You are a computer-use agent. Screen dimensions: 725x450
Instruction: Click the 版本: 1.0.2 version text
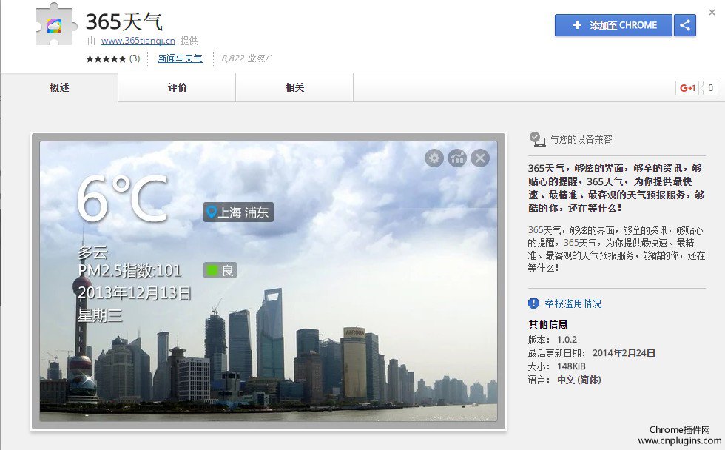click(x=553, y=340)
